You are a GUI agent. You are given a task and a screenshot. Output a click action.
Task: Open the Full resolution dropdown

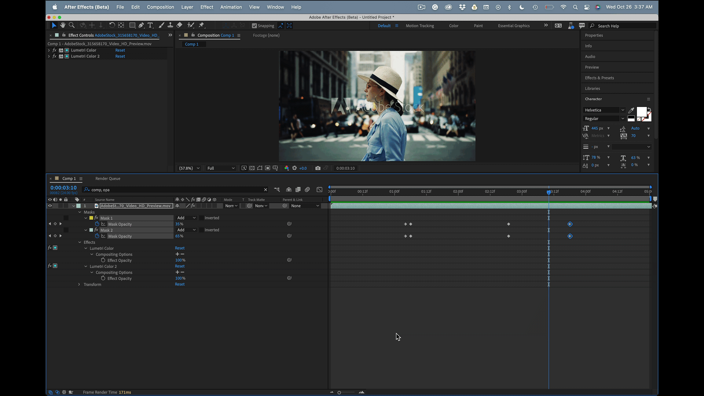221,168
